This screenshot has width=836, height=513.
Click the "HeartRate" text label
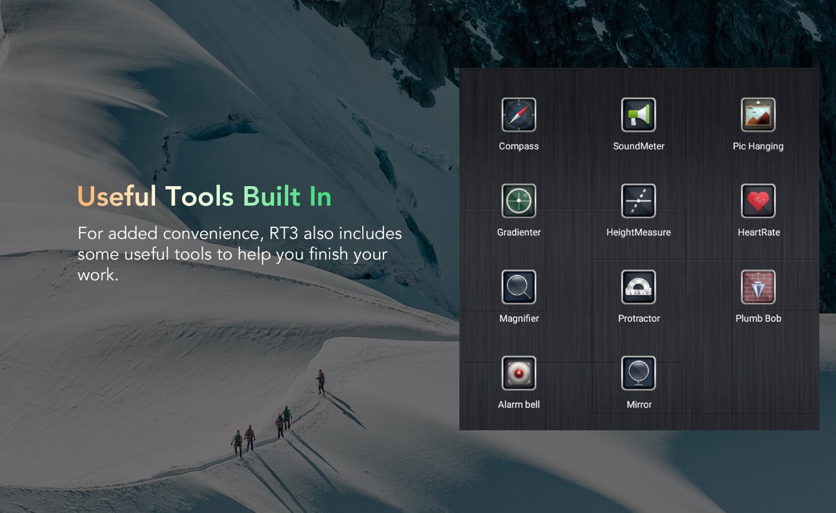point(758,233)
